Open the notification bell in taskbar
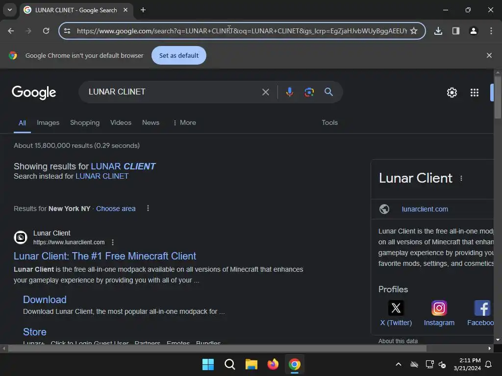Viewport: 502px width, 376px height. pyautogui.click(x=489, y=364)
